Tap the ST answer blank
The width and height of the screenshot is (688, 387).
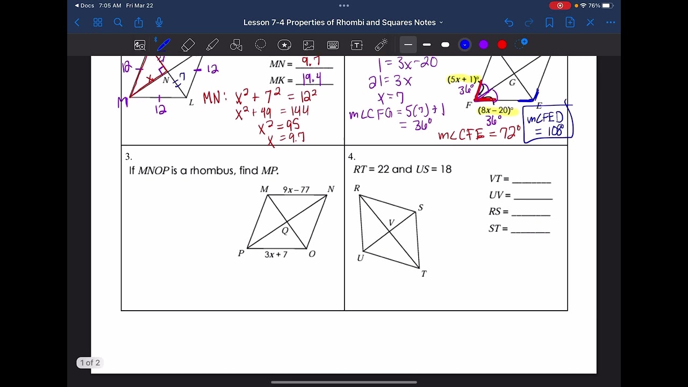pyautogui.click(x=531, y=228)
